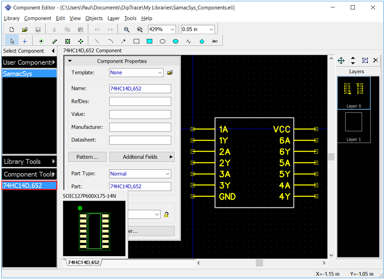Click the fit-frame icon in Layers panel

coord(365,60)
